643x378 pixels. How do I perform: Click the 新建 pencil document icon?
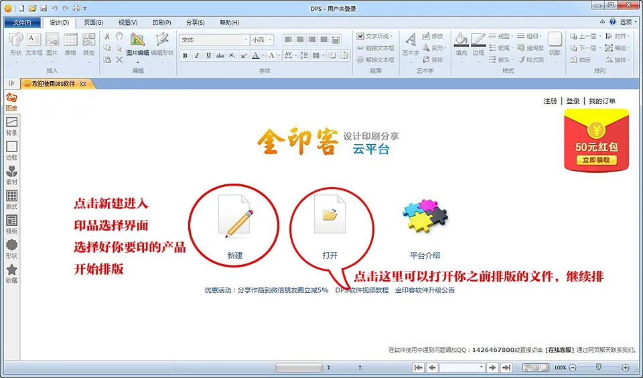pyautogui.click(x=235, y=216)
